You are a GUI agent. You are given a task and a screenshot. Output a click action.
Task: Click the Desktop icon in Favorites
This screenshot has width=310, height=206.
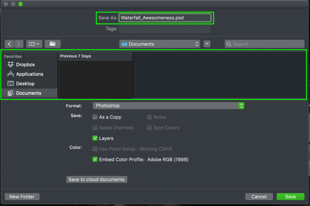[x=11, y=84]
